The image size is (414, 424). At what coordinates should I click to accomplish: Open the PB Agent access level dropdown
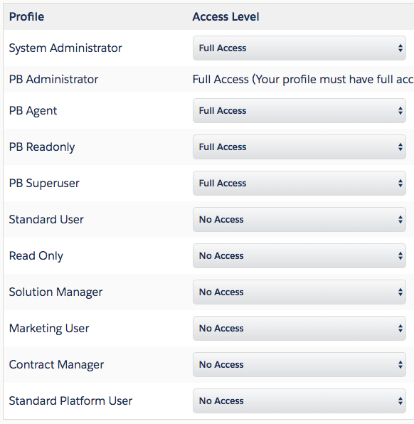[x=299, y=110]
